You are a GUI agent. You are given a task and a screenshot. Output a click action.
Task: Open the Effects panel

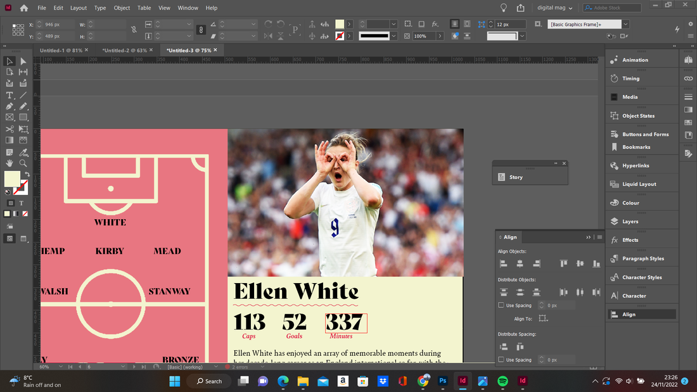pos(630,240)
